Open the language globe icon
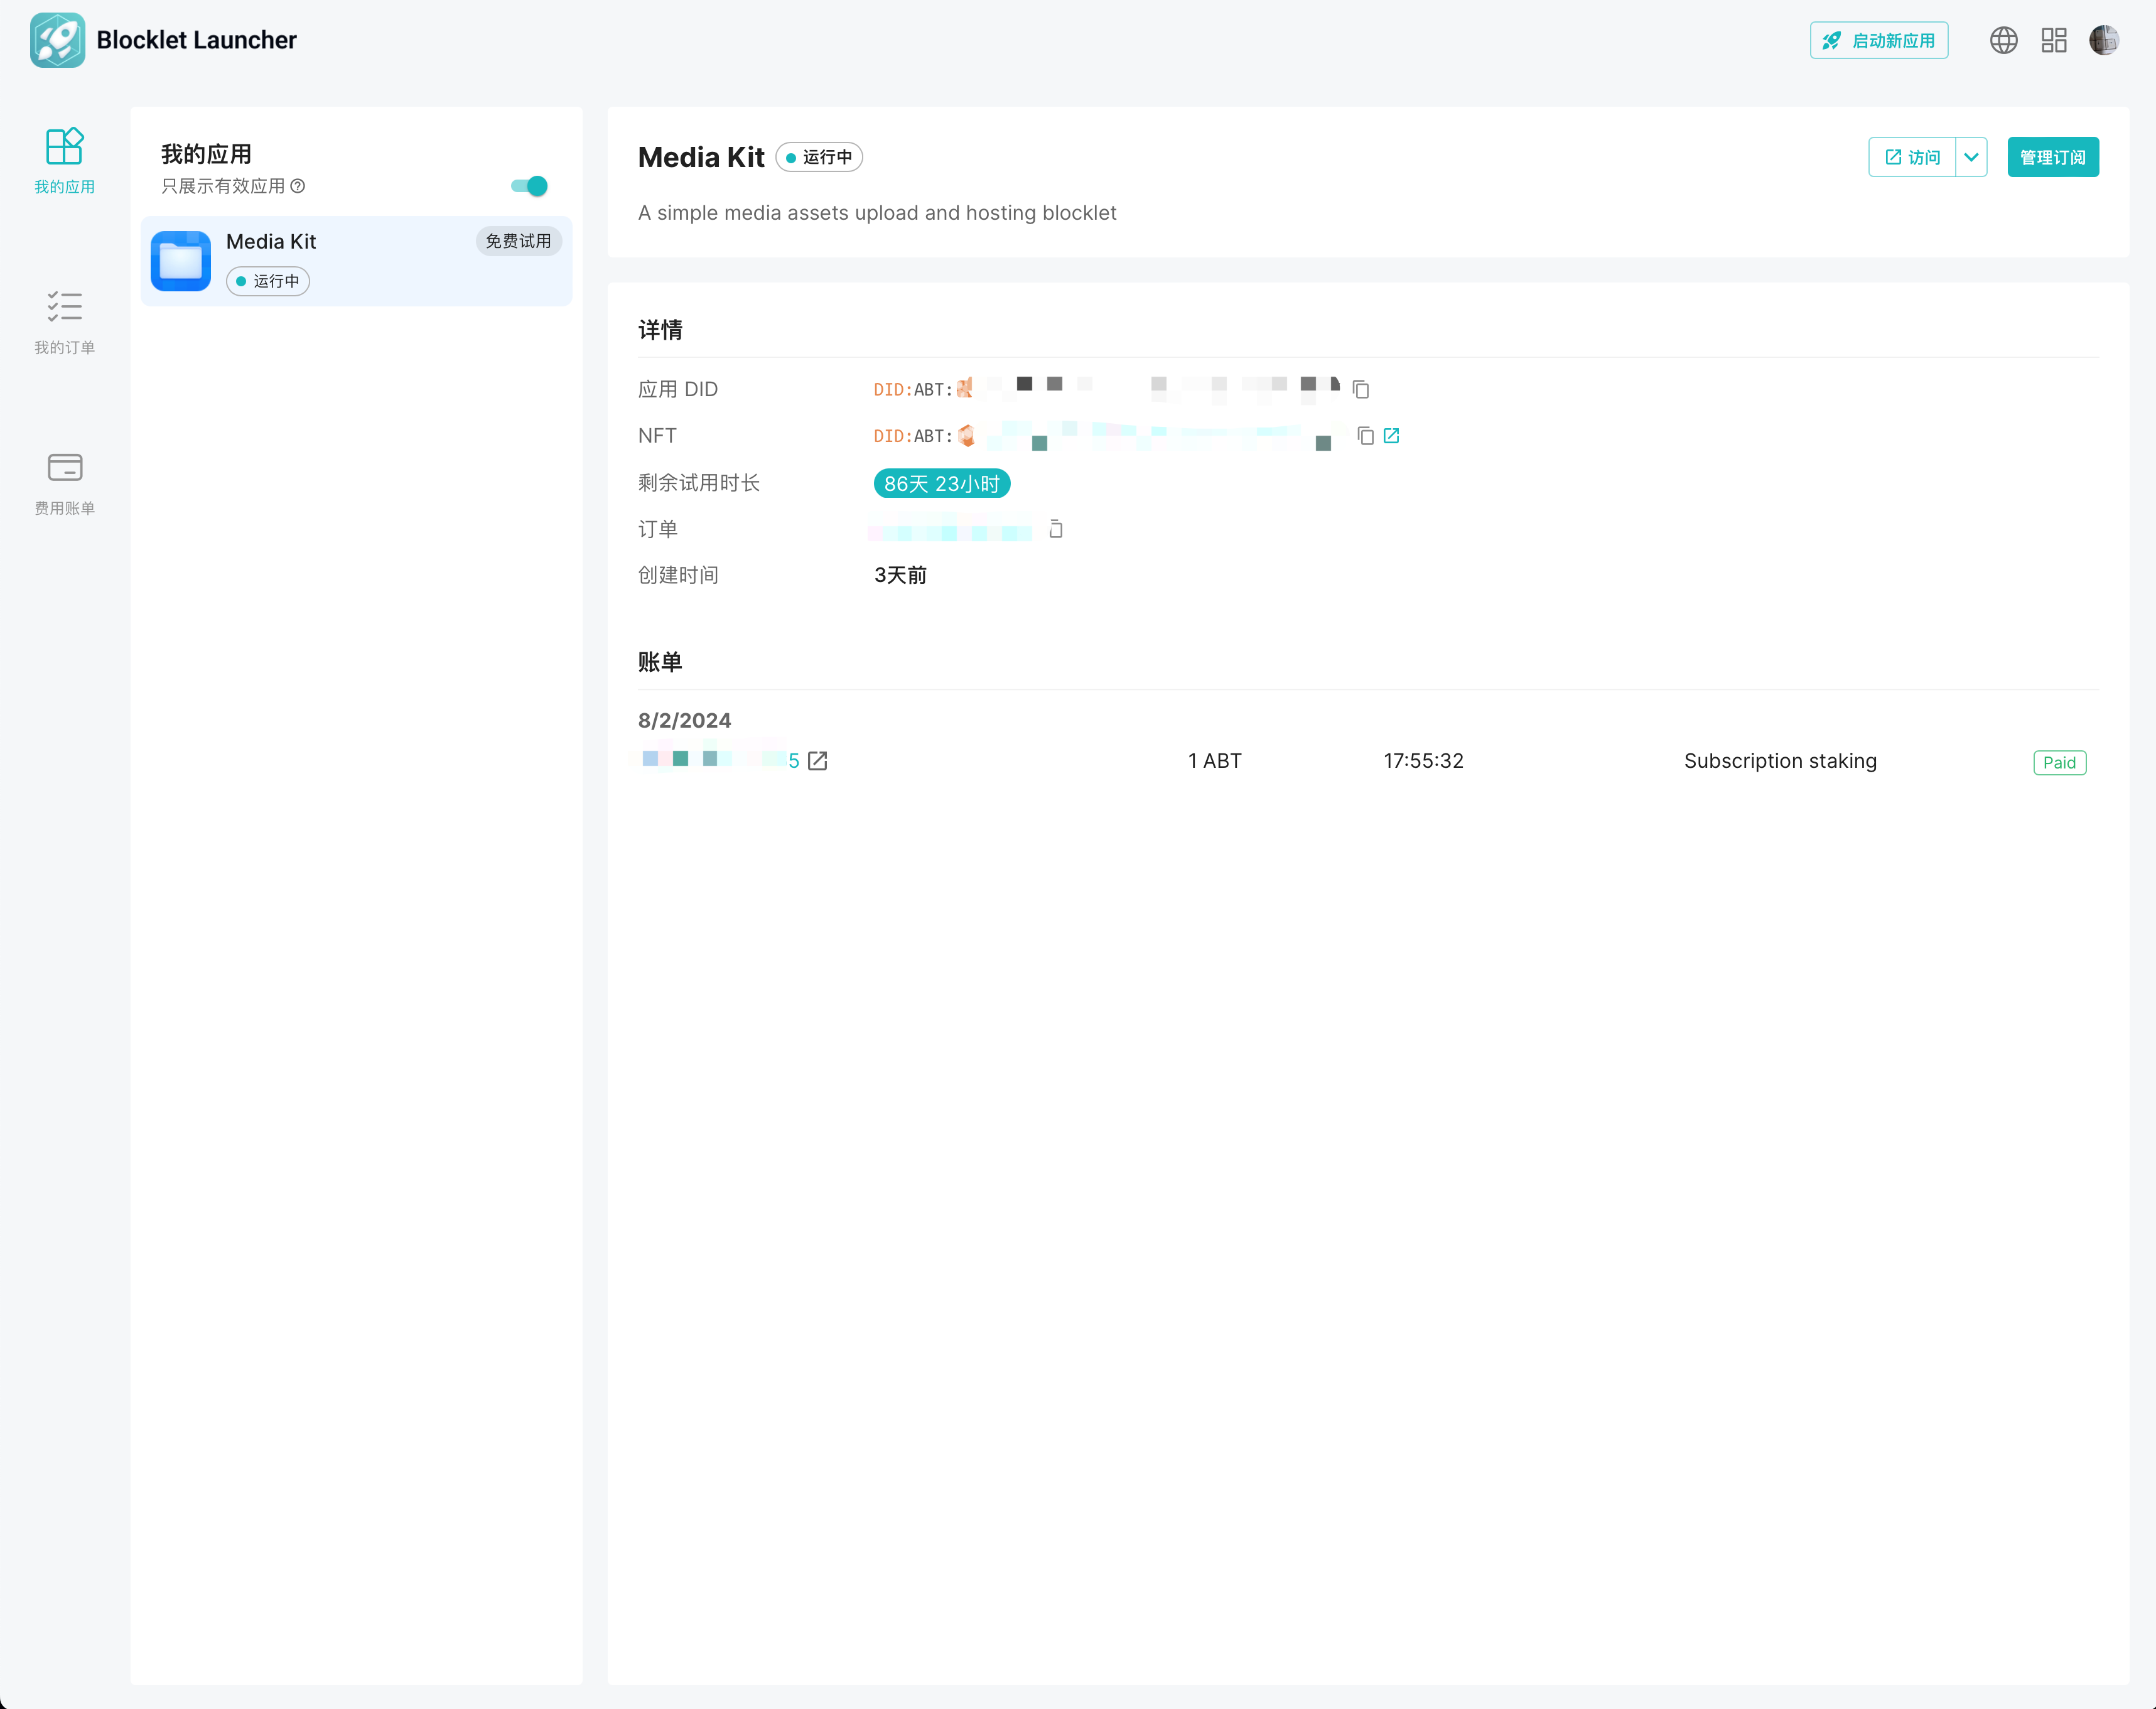The width and height of the screenshot is (2156, 1709). (x=2003, y=40)
